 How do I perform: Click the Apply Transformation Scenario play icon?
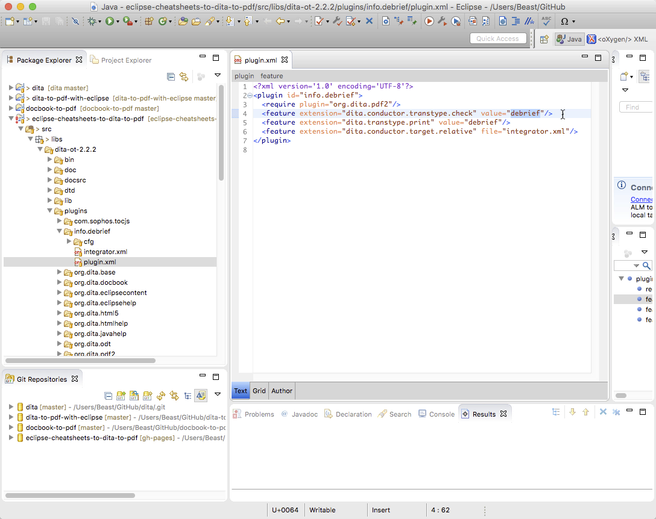(x=429, y=21)
